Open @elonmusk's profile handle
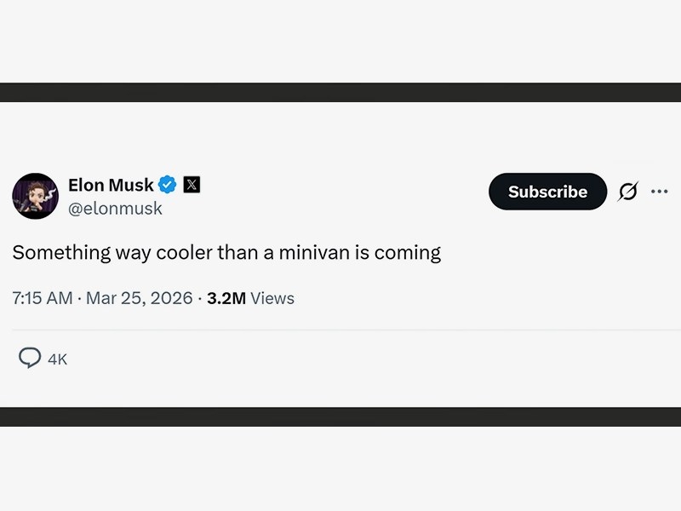 click(x=115, y=208)
